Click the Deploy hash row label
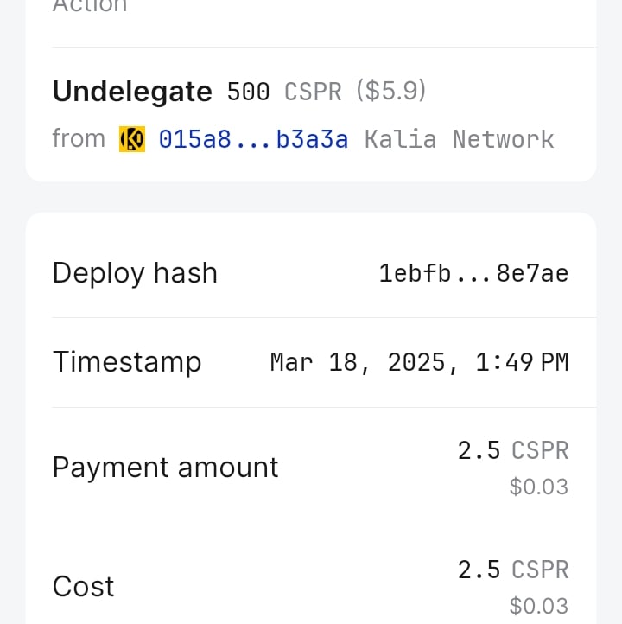 point(136,273)
